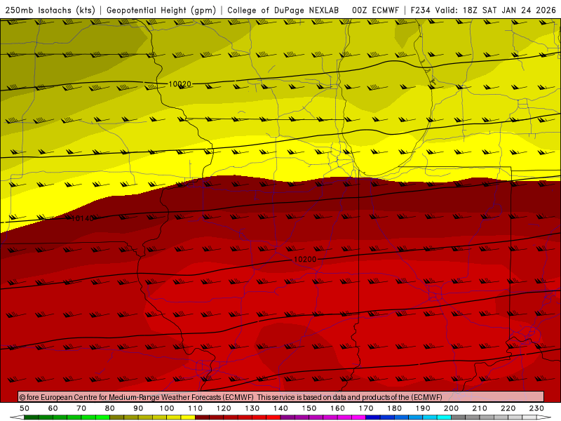
Task: Click the 210 value on the color scale
Action: coord(480,408)
